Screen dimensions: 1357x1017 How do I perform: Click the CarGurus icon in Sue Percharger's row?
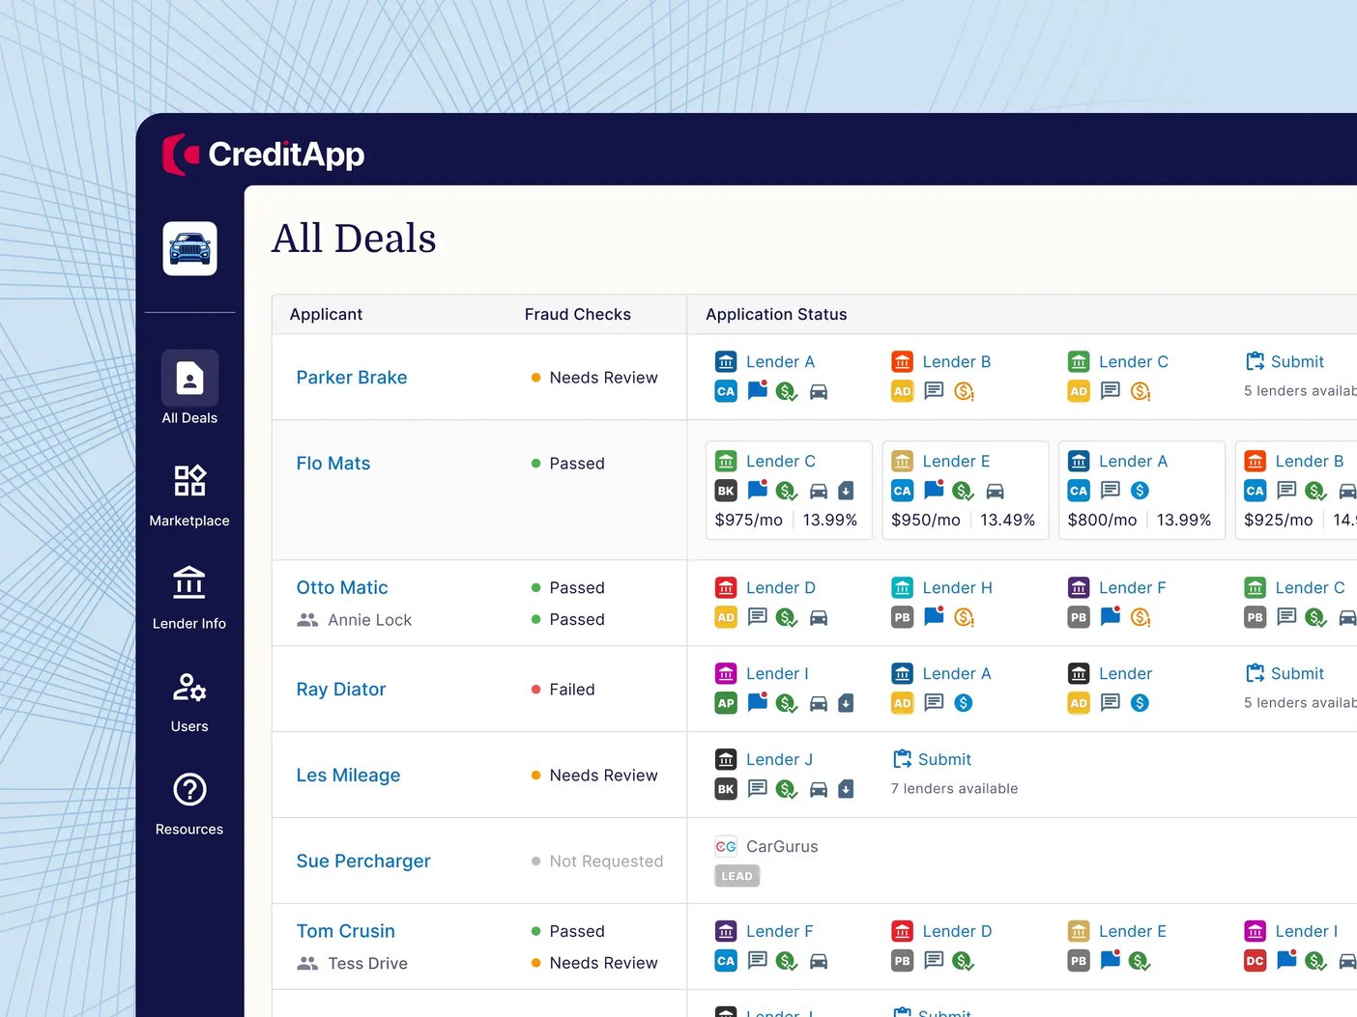726,846
